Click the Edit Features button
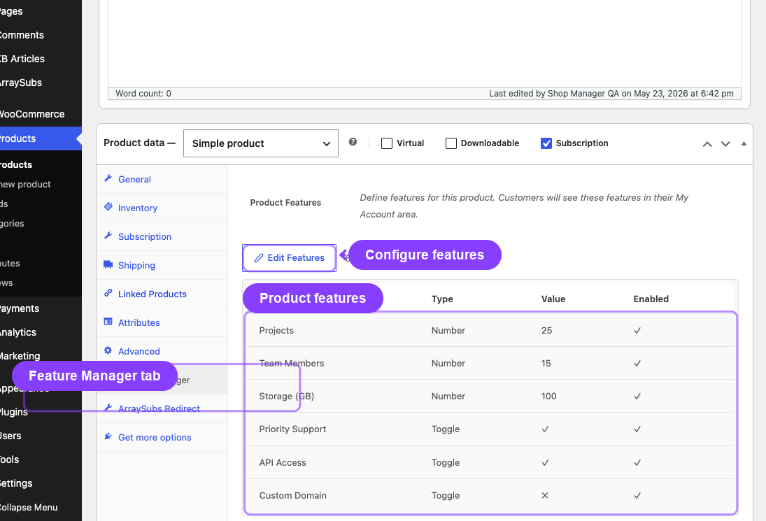The image size is (766, 521). pyautogui.click(x=289, y=258)
